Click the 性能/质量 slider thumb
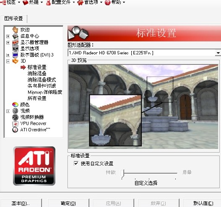Image resolution: width=221 pixels, height=207 pixels. [x=122, y=173]
